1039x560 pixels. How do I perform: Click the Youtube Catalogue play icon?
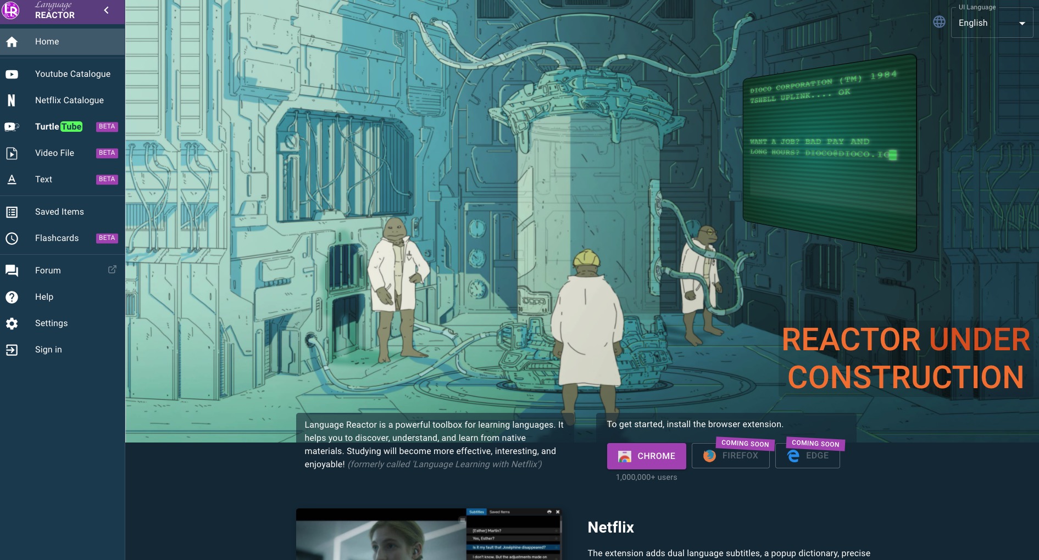tap(12, 74)
